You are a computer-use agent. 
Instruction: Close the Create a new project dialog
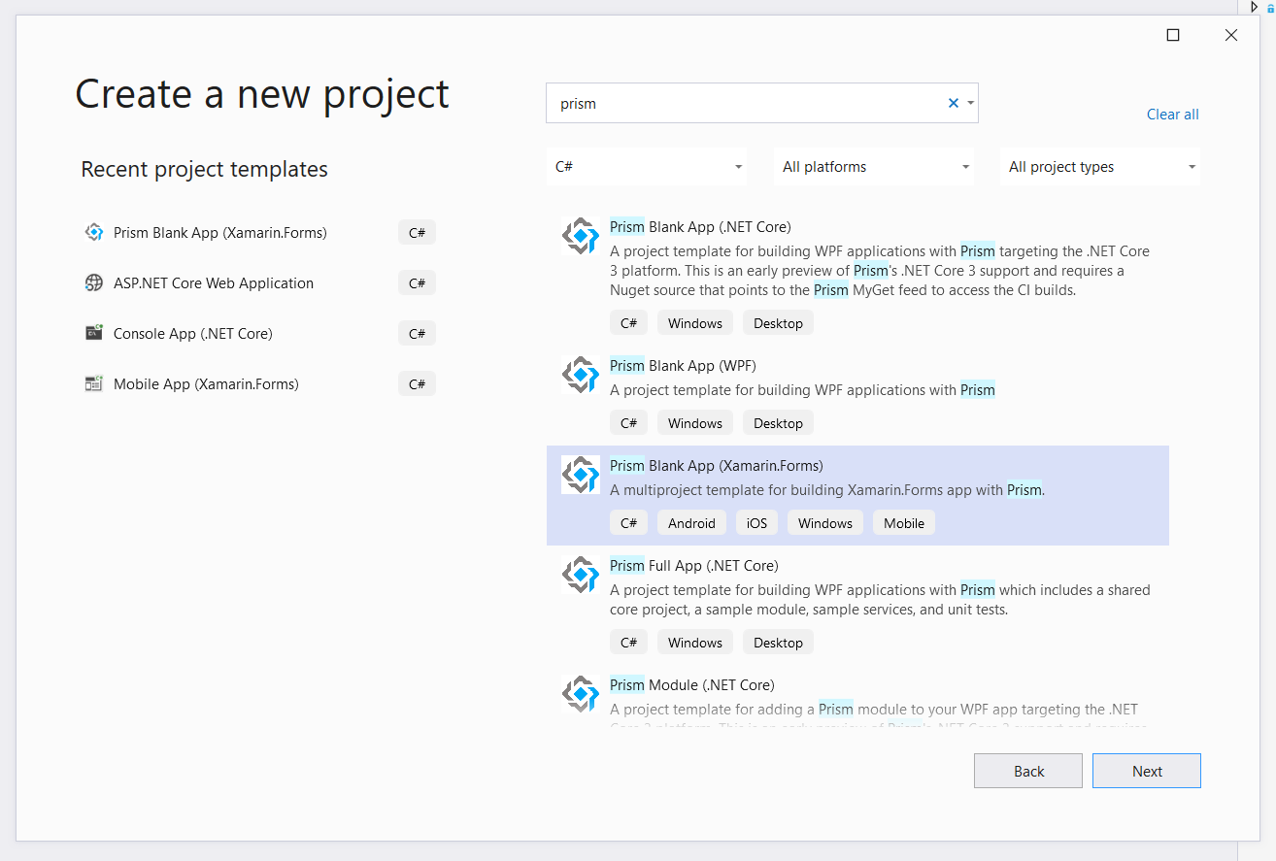[1231, 35]
